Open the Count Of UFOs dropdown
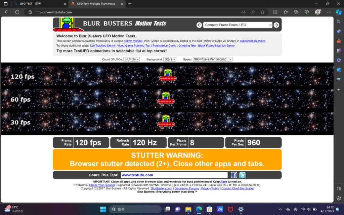 tap(131, 59)
